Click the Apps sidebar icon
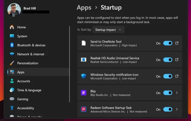The width and height of the screenshot is (191, 121). [12, 72]
